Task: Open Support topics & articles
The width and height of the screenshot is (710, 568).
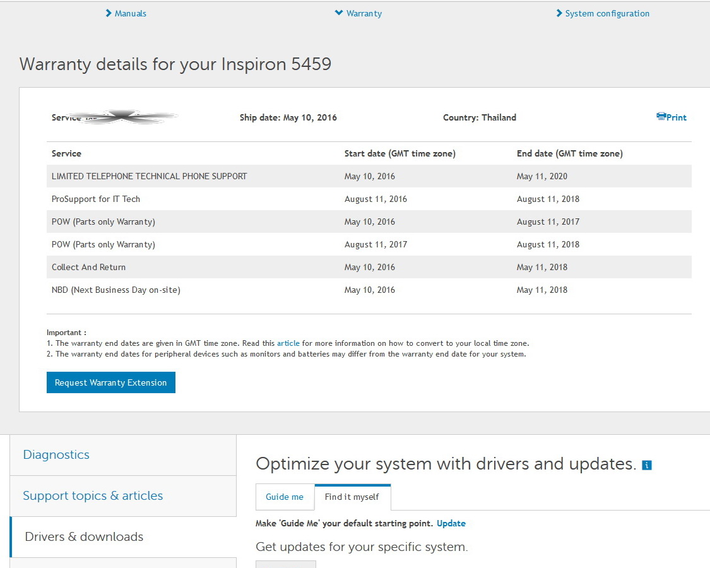Action: pos(93,495)
